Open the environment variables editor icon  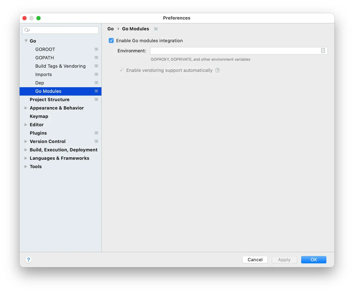[x=323, y=51]
